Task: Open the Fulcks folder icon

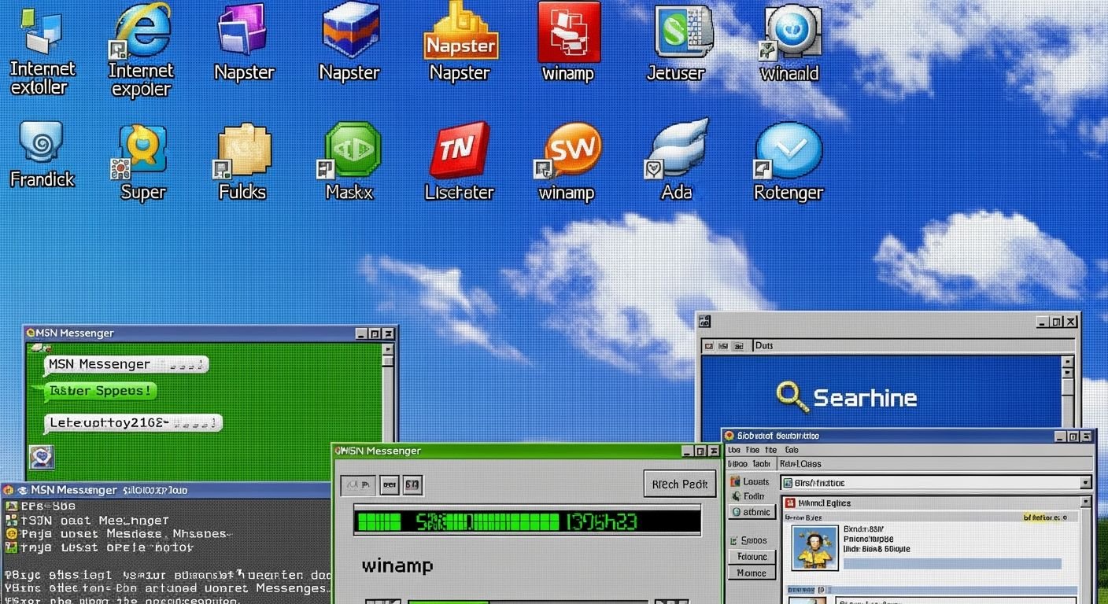Action: pos(244,149)
